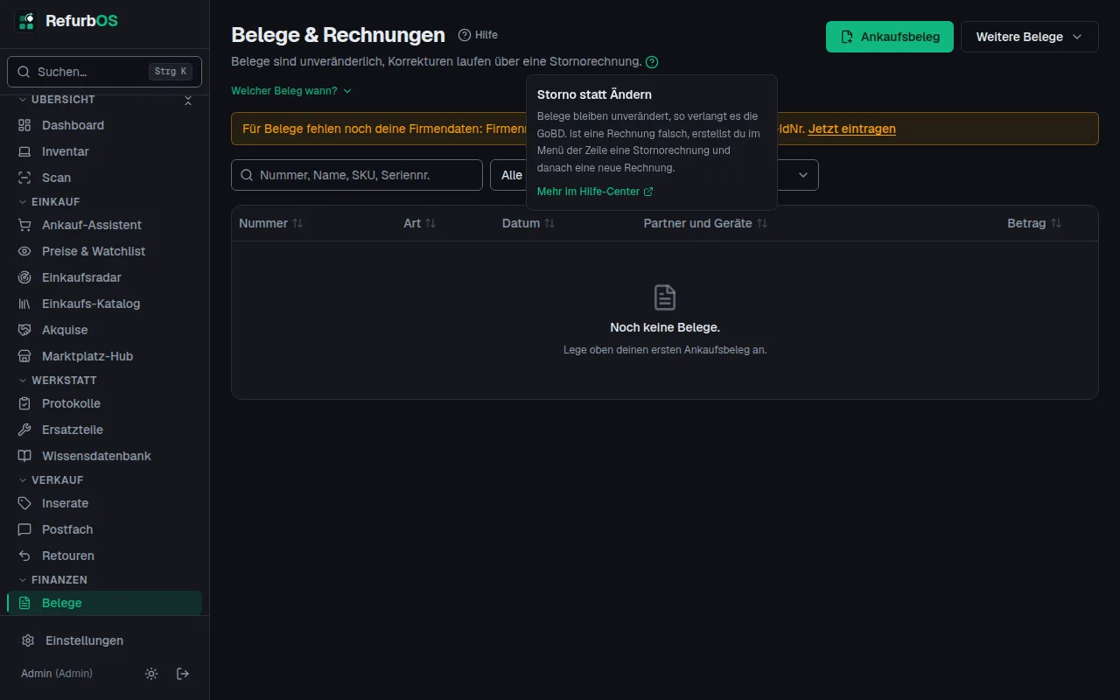Sort the table by Datum

(x=528, y=223)
